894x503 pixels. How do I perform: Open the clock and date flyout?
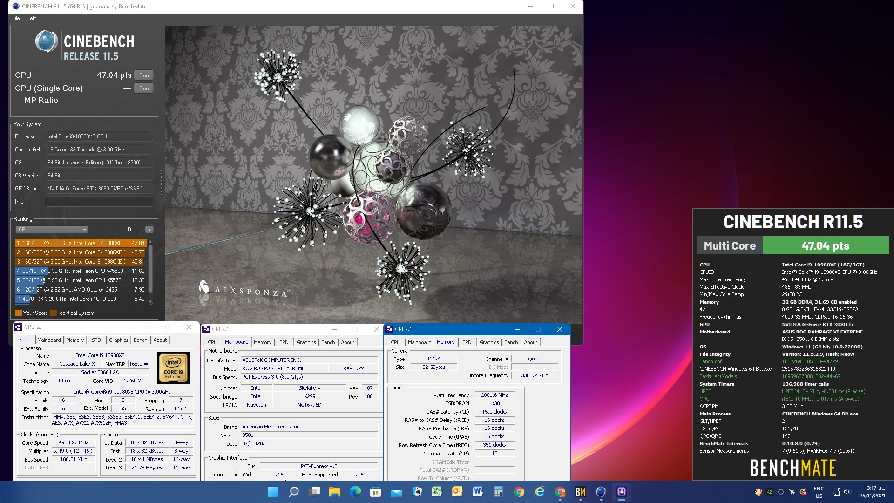click(x=872, y=492)
